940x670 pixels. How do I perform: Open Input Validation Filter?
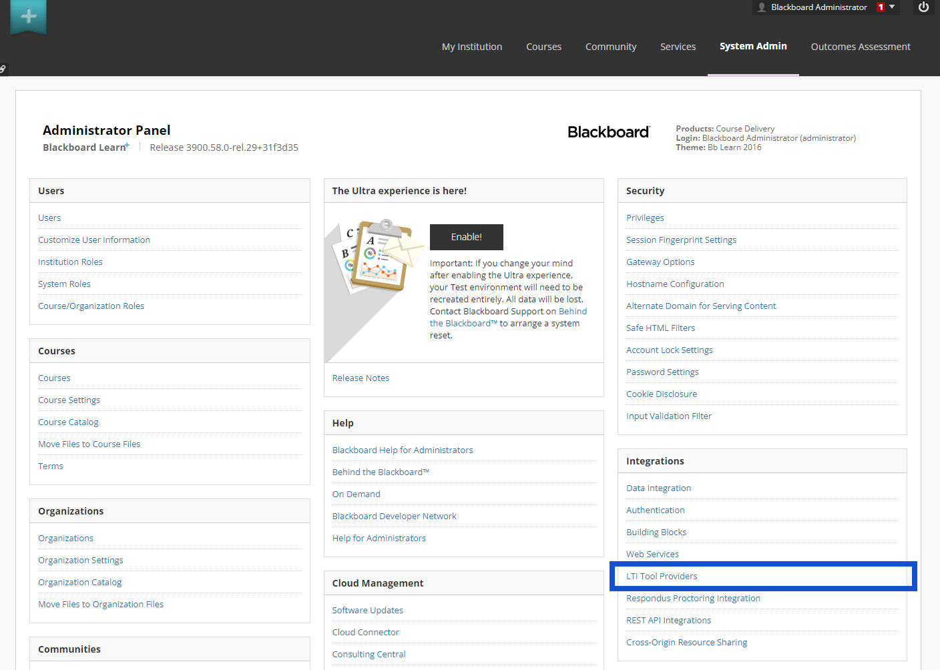669,416
